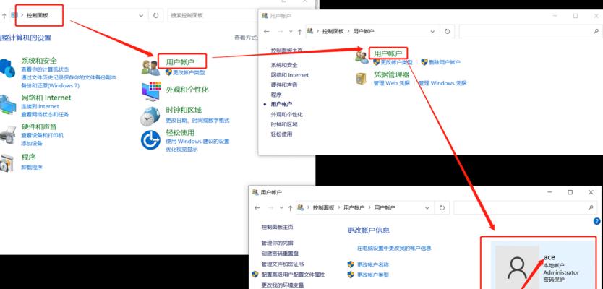Click the 轻松使用 blue circular icon

pos(150,140)
